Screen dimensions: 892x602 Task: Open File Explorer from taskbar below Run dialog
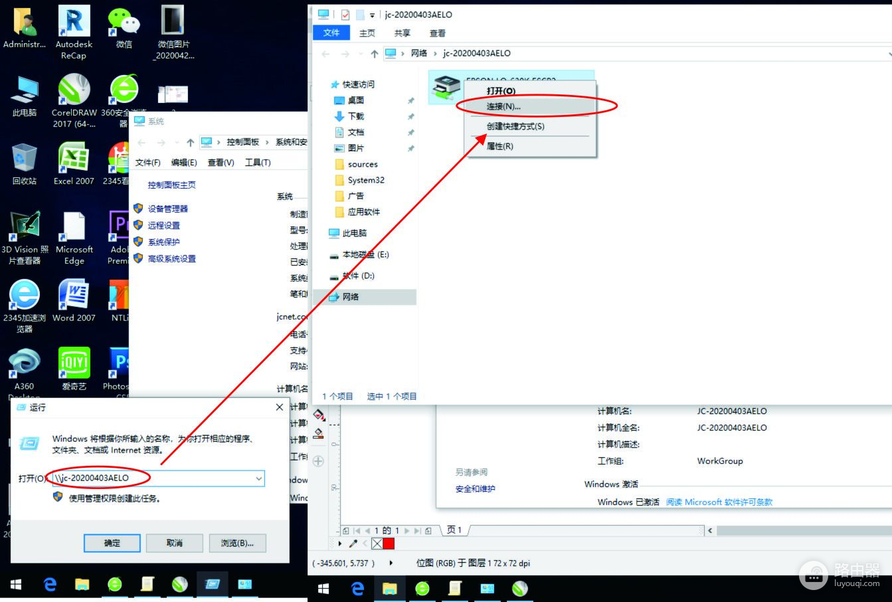(x=82, y=585)
